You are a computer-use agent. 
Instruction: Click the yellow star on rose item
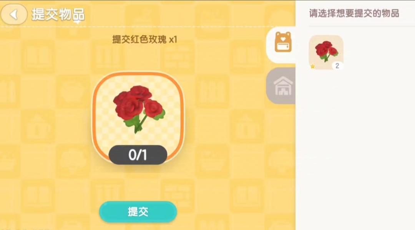point(313,66)
